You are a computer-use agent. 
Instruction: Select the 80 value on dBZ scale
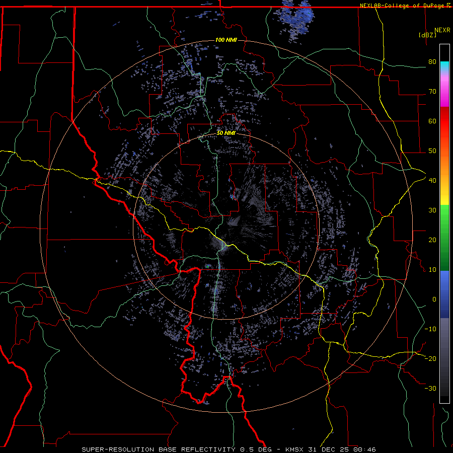(x=432, y=61)
